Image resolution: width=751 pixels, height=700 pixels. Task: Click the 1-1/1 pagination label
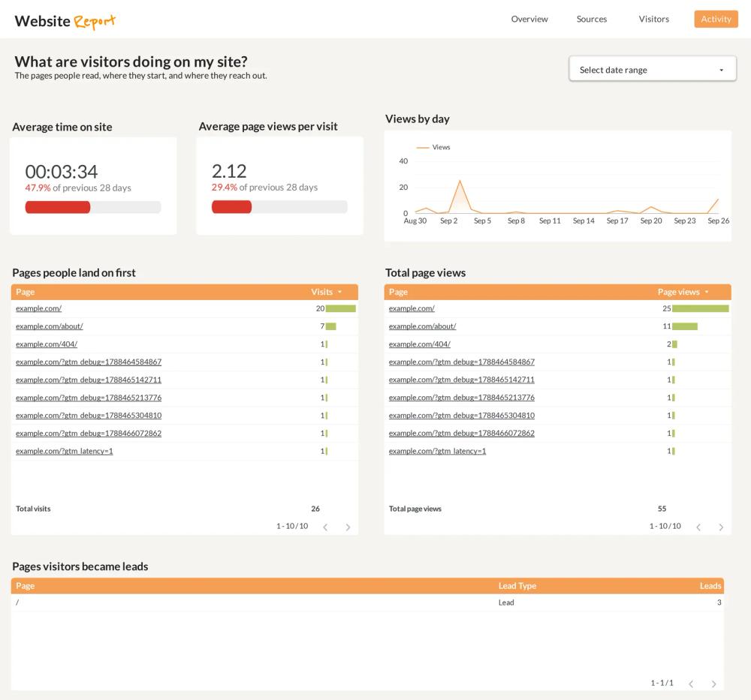click(x=662, y=683)
